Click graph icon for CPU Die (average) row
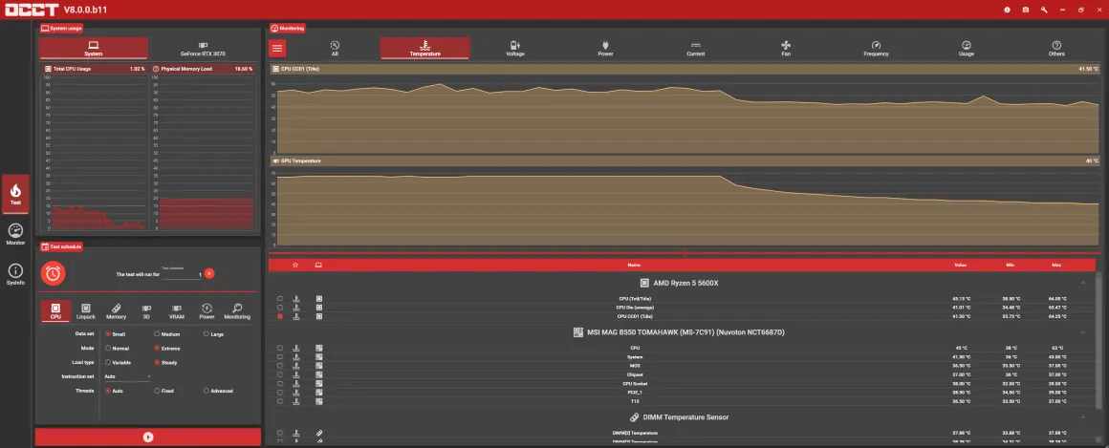This screenshot has height=448, width=1109. 296,308
